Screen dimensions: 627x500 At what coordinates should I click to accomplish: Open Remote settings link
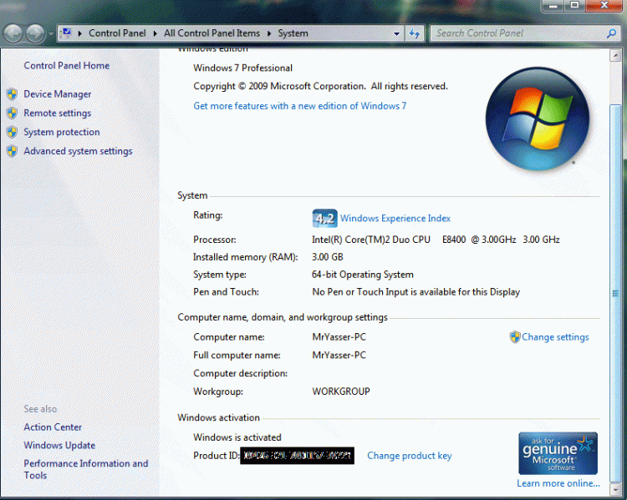tap(58, 114)
